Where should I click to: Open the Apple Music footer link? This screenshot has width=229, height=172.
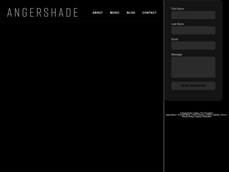pyautogui.click(x=171, y=115)
